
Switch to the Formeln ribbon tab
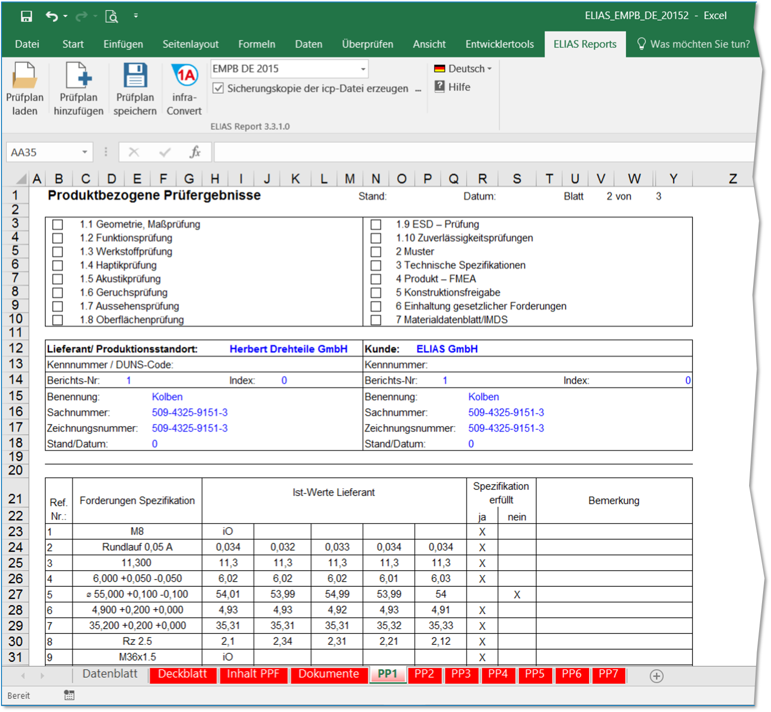[257, 44]
